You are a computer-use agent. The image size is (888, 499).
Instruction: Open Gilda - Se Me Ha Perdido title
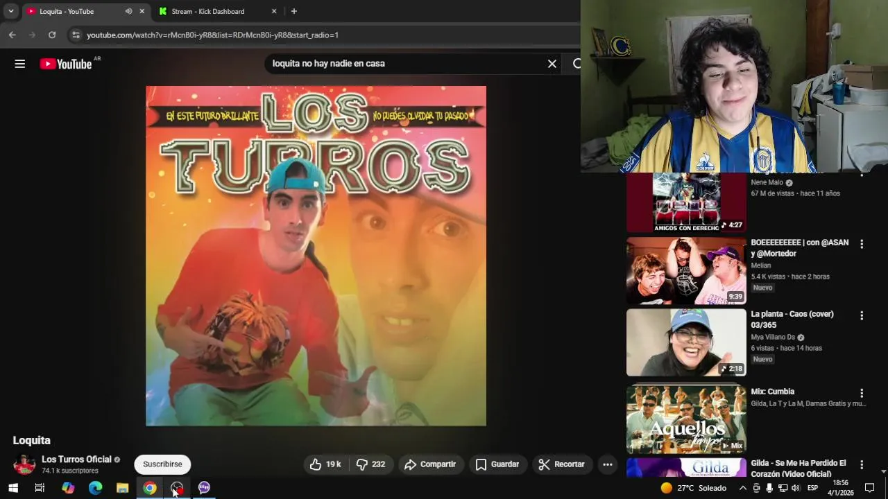pyautogui.click(x=799, y=469)
